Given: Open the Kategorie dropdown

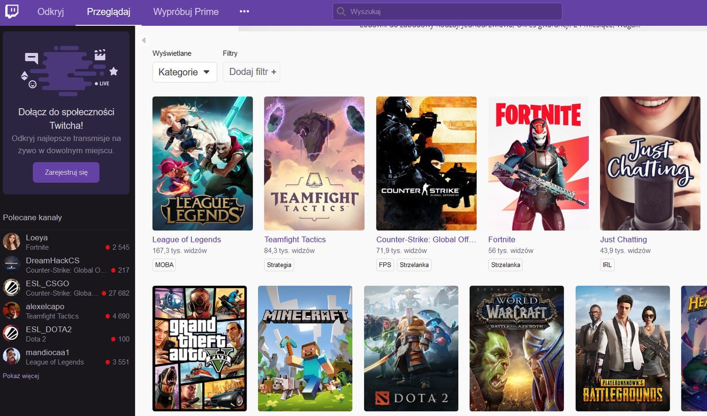Looking at the screenshot, I should 184,72.
